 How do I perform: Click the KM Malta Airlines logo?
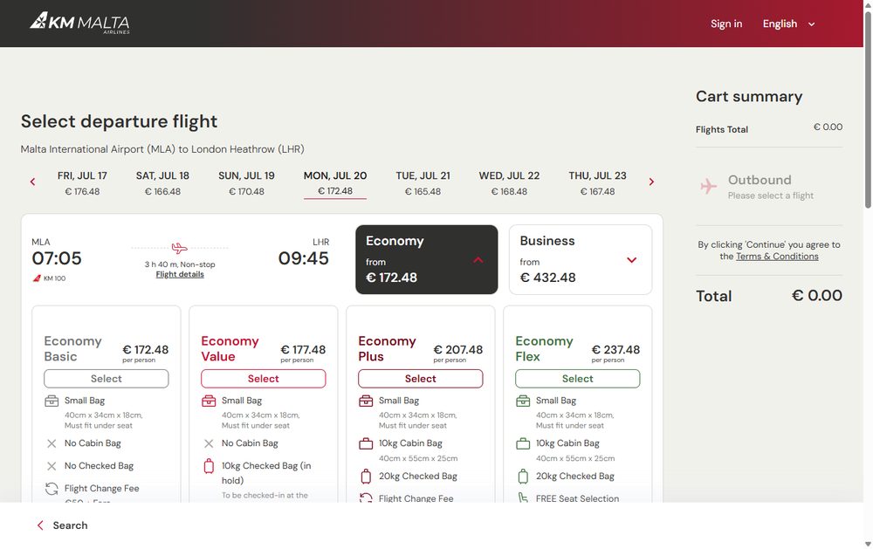[79, 23]
